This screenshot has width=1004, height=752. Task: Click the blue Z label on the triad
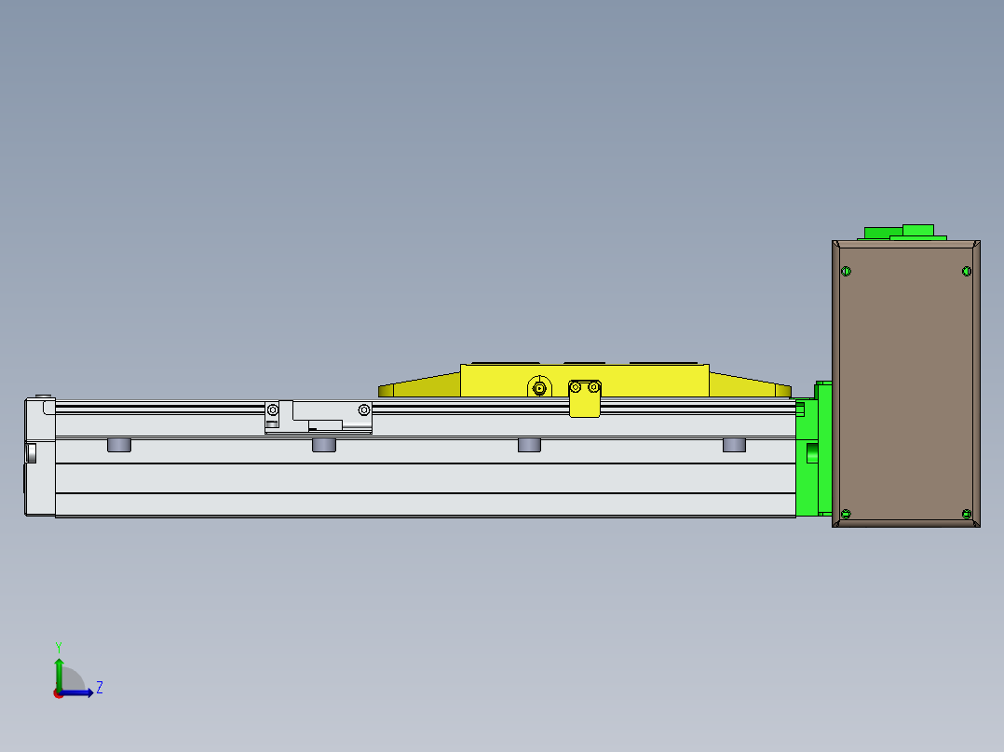100,688
